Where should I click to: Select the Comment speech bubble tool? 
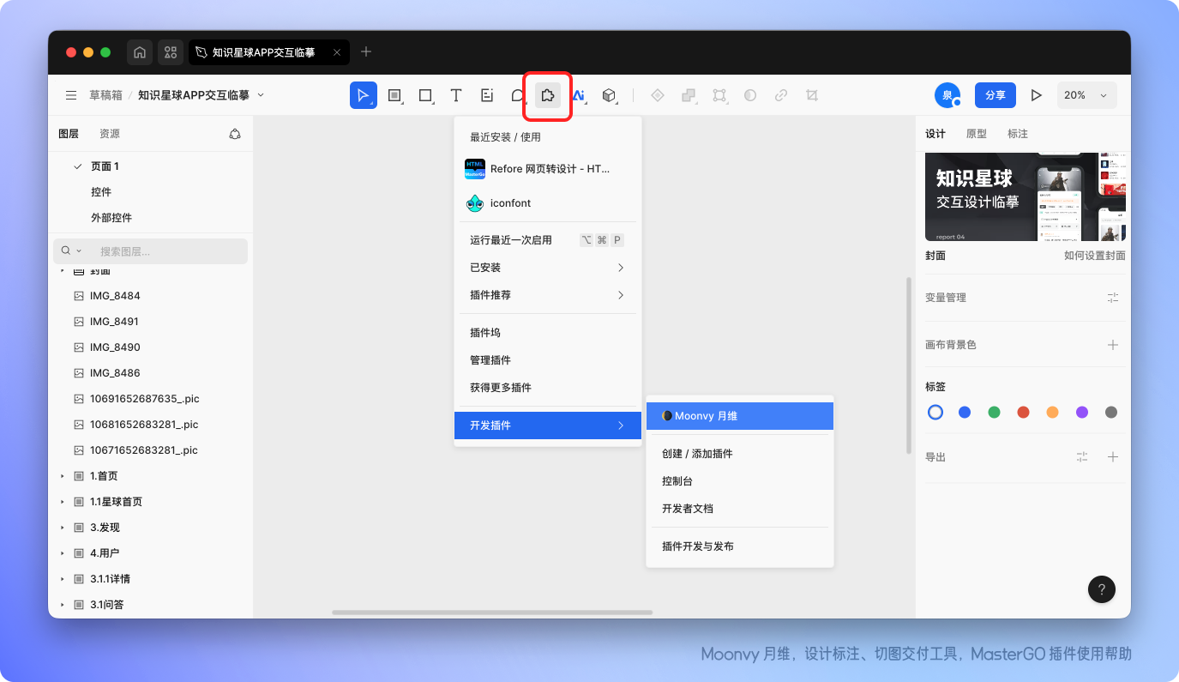click(x=517, y=95)
